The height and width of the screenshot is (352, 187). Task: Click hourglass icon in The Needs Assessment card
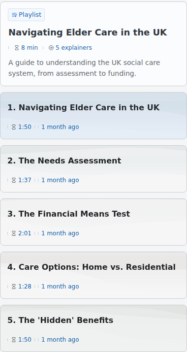coord(14,180)
